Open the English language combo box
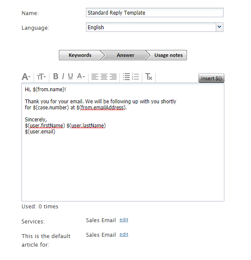 coord(155,27)
